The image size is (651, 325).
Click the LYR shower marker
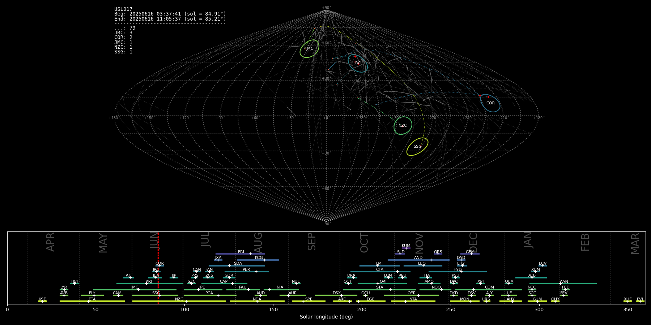tap(64, 289)
